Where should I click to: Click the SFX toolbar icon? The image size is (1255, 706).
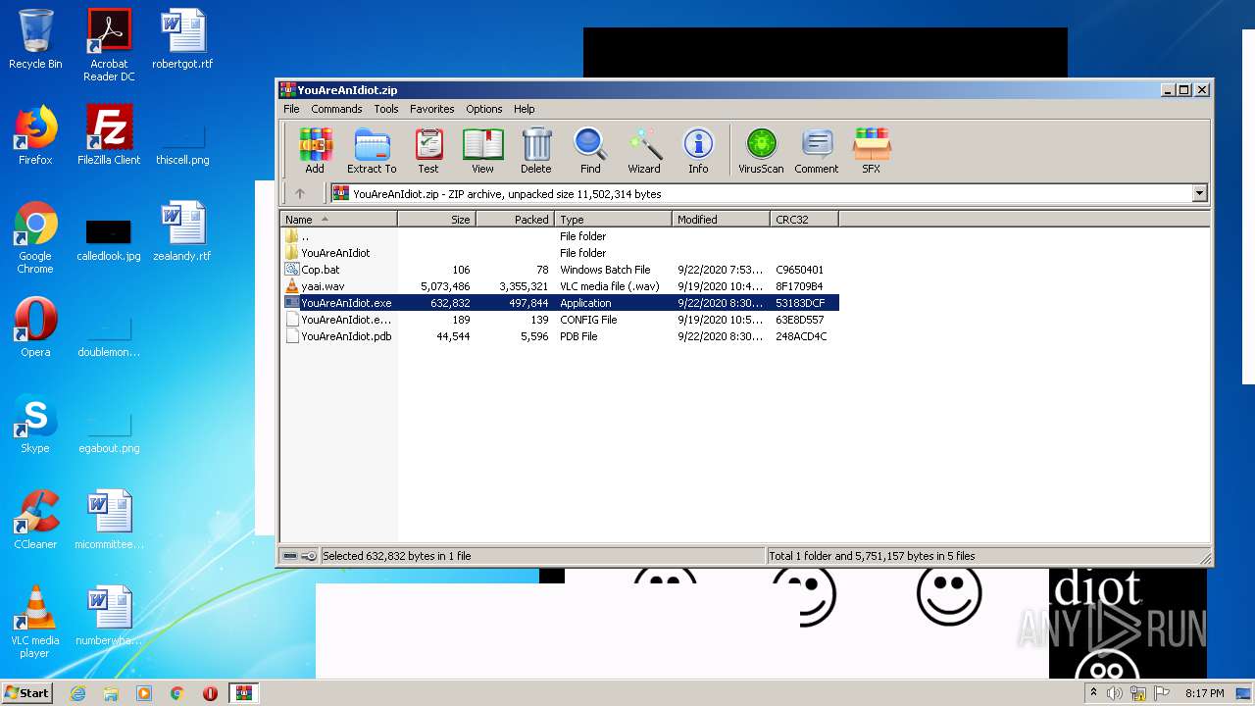pos(871,151)
